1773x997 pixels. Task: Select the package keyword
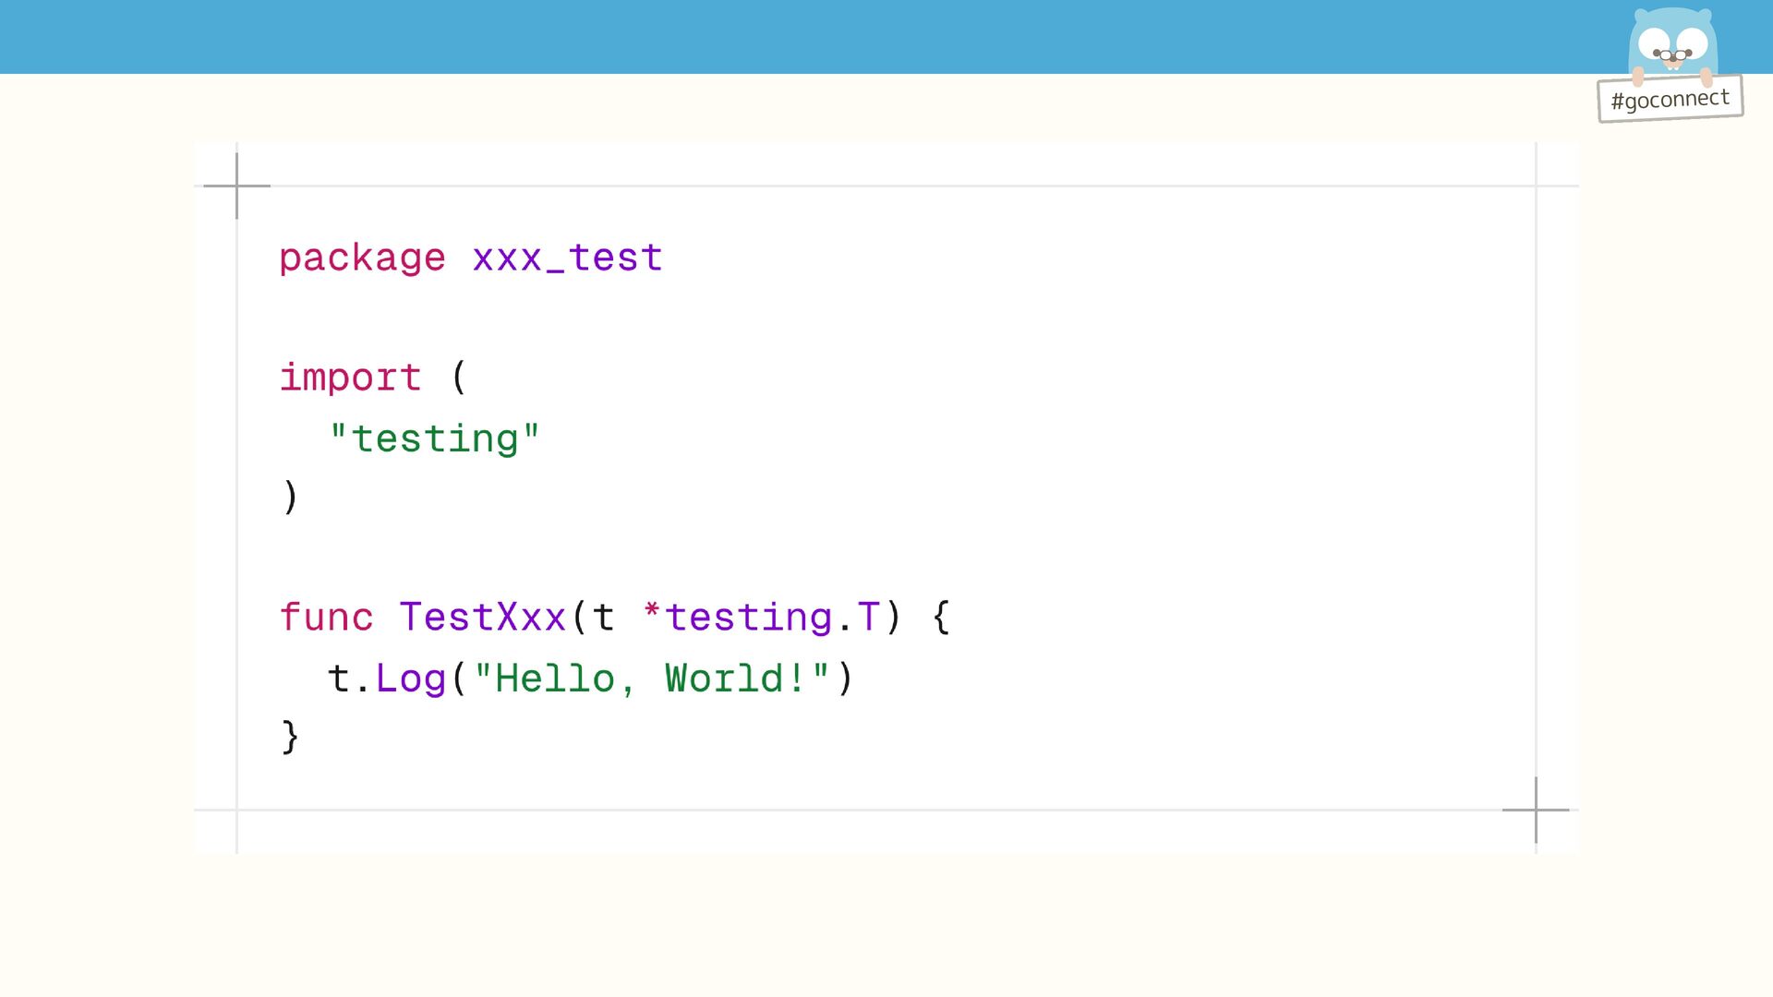362,258
